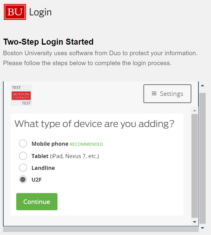
Task: Click the Tablet (iPad, Nexus 7, etc.) label
Action: tap(65, 156)
